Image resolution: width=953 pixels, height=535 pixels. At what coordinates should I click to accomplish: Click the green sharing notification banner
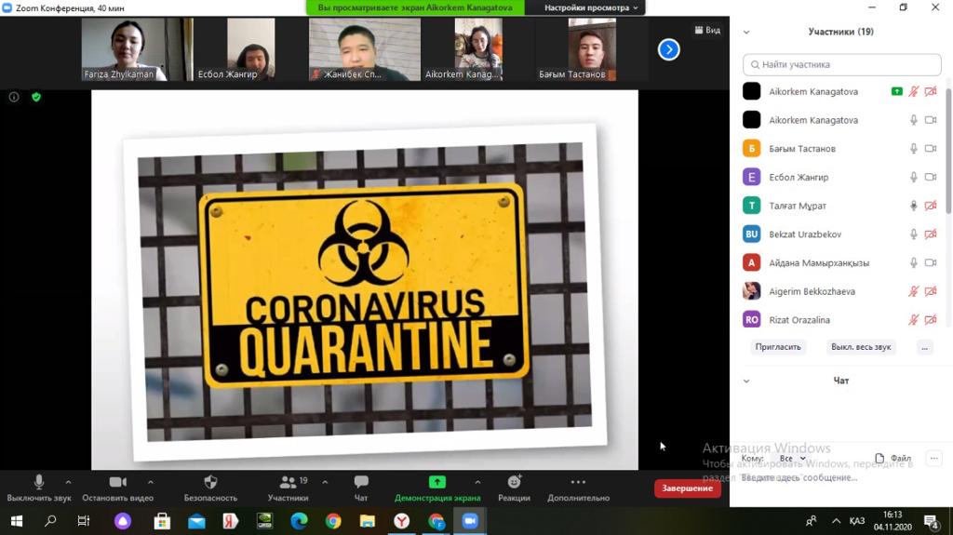[x=416, y=7]
